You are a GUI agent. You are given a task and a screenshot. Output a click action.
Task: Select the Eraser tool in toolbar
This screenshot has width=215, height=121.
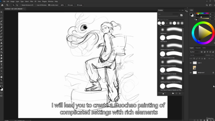1,49
